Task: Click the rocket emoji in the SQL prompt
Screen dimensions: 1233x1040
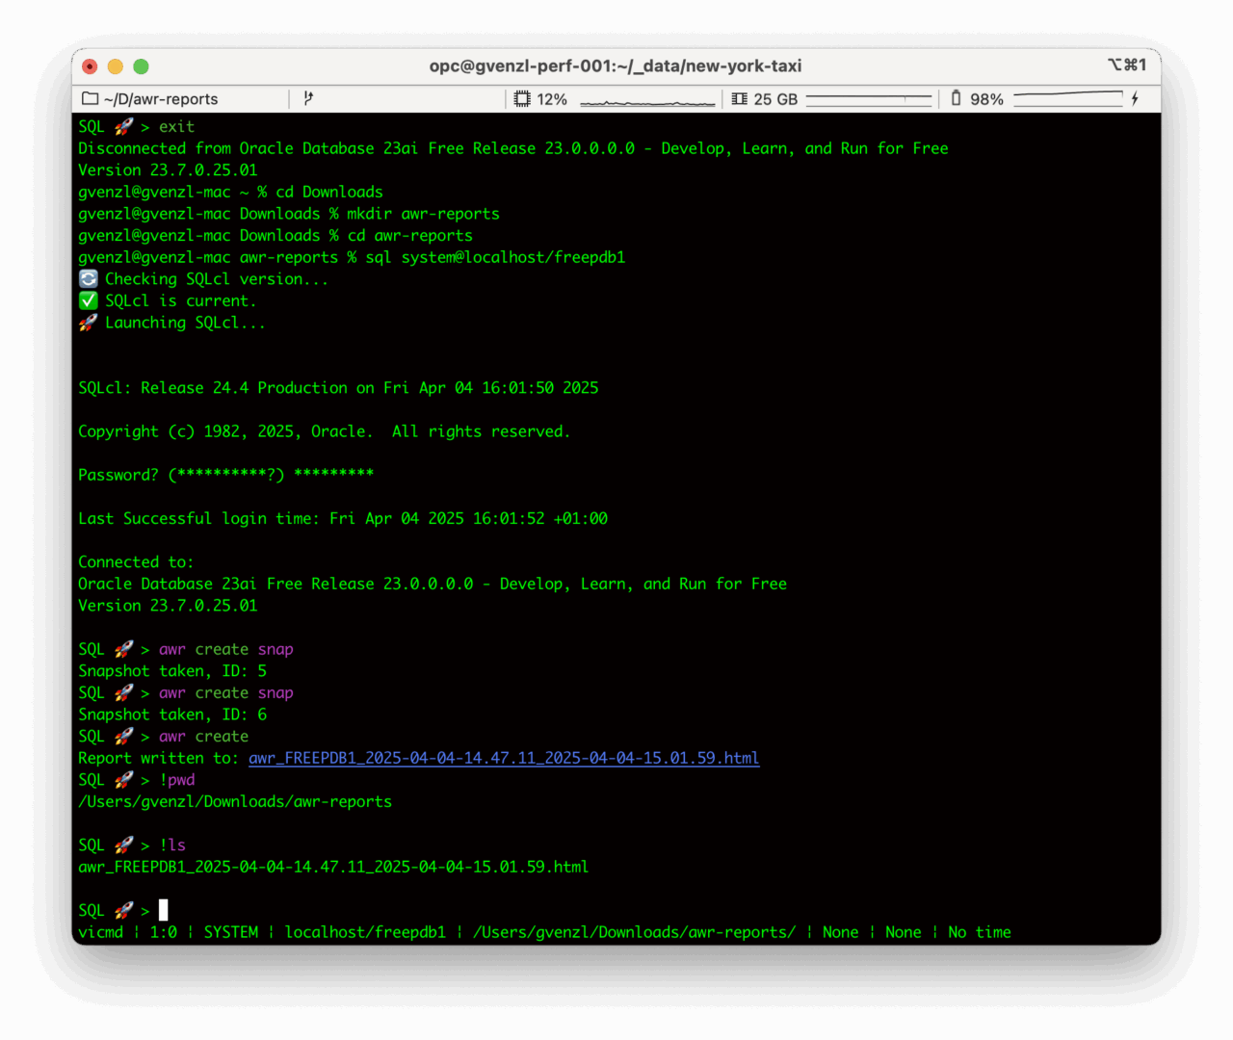Action: coord(122,909)
